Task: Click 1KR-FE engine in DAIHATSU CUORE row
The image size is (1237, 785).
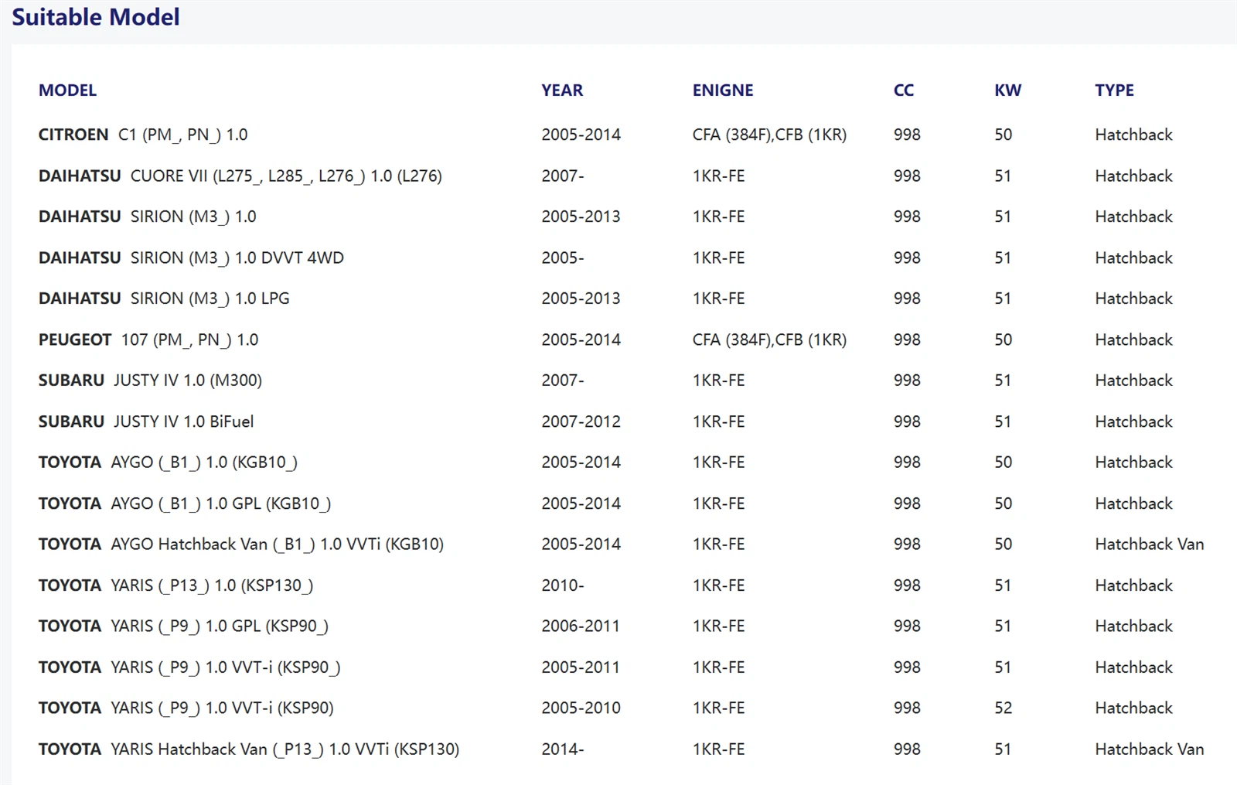Action: click(719, 176)
